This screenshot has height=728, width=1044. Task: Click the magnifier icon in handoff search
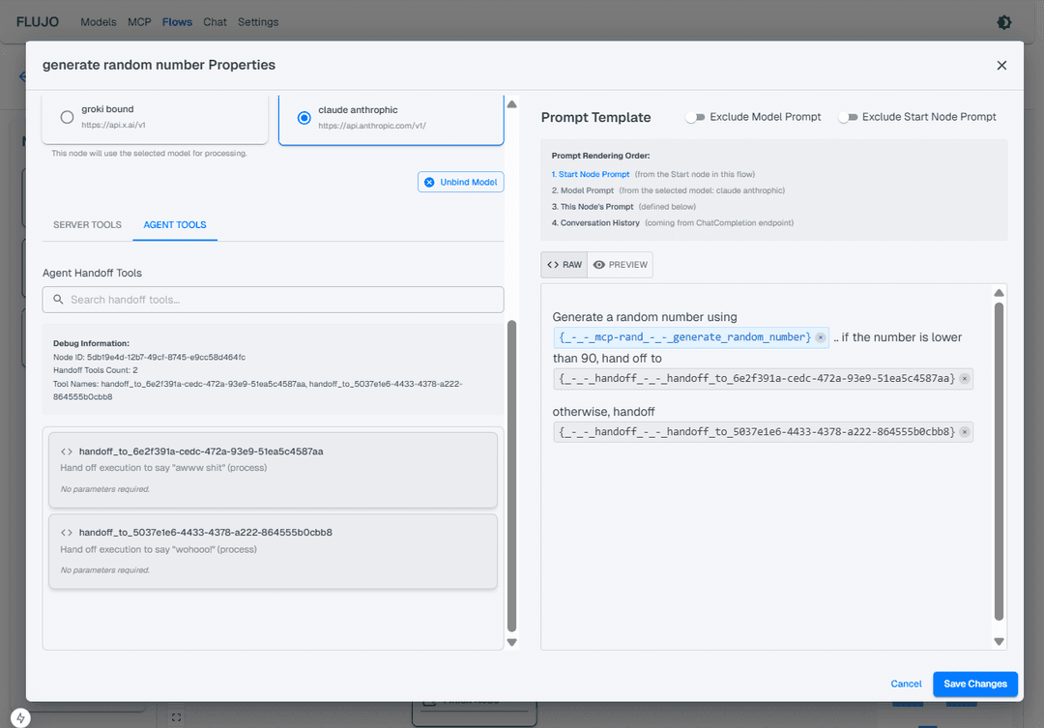59,300
